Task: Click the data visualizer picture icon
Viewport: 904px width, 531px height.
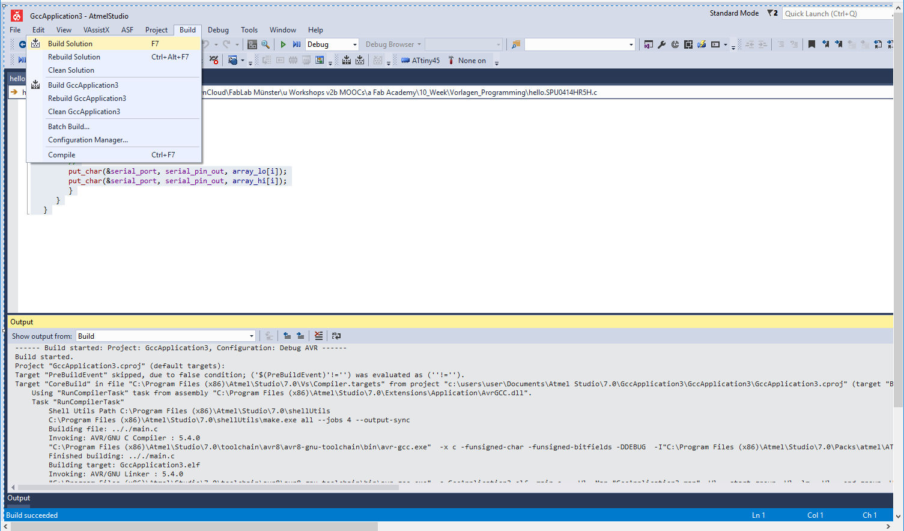Action: coord(320,61)
